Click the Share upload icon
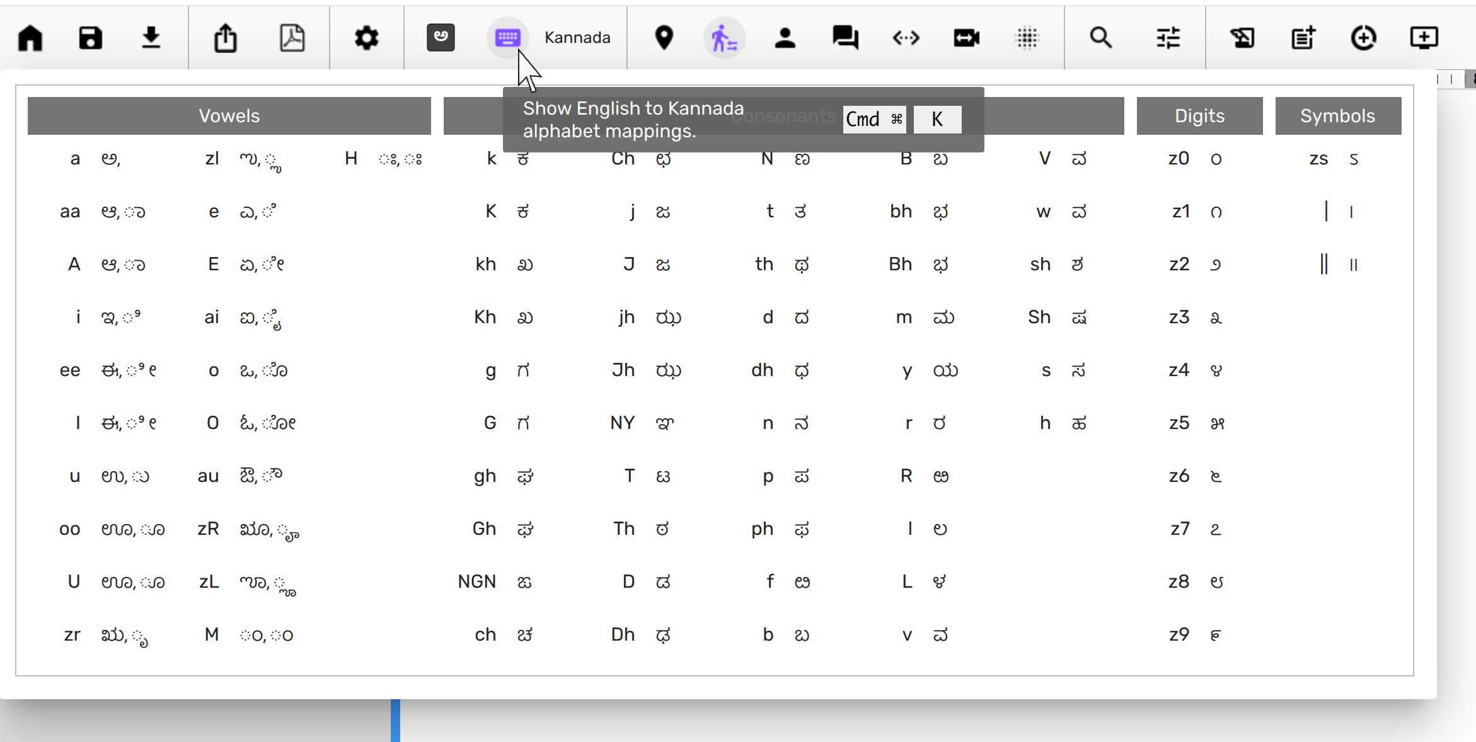 pyautogui.click(x=225, y=38)
